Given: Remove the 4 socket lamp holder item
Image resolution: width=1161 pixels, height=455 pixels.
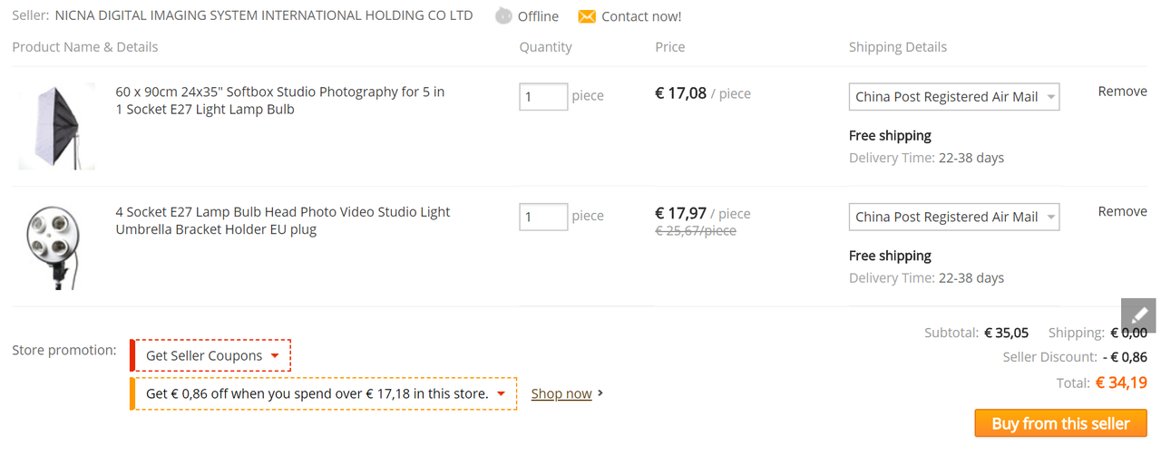Looking at the screenshot, I should (x=1122, y=211).
